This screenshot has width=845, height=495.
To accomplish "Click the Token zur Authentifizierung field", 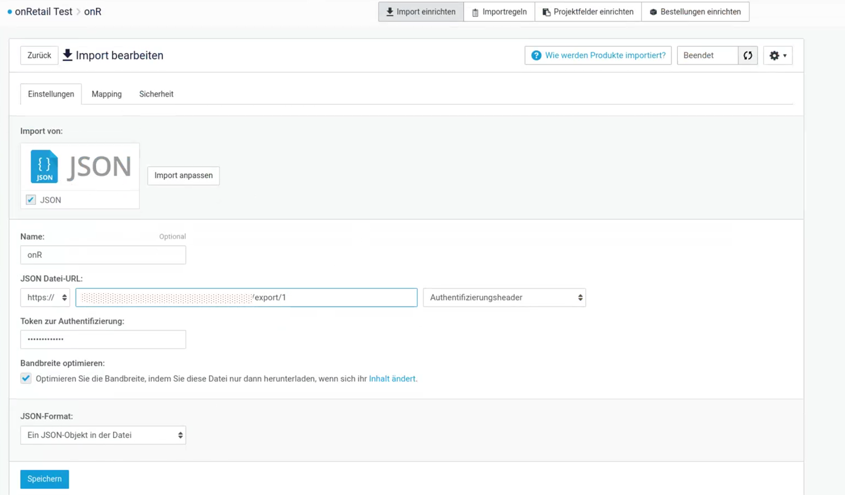I will (103, 340).
